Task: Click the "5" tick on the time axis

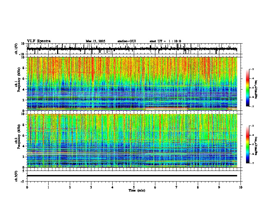Action: coord(134,187)
